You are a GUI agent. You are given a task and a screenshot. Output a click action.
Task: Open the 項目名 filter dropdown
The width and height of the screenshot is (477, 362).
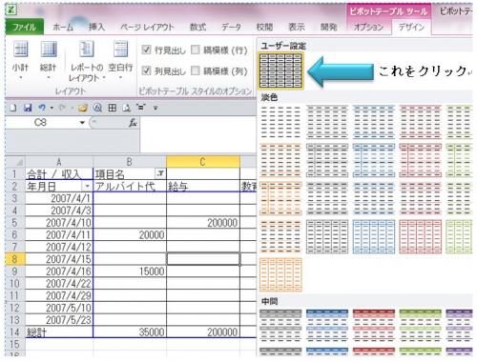point(160,173)
